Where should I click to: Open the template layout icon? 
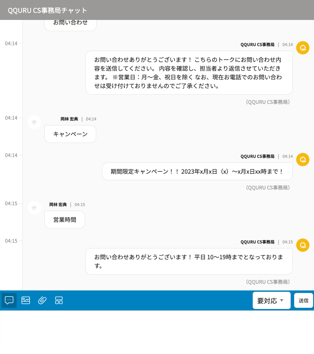tap(59, 300)
